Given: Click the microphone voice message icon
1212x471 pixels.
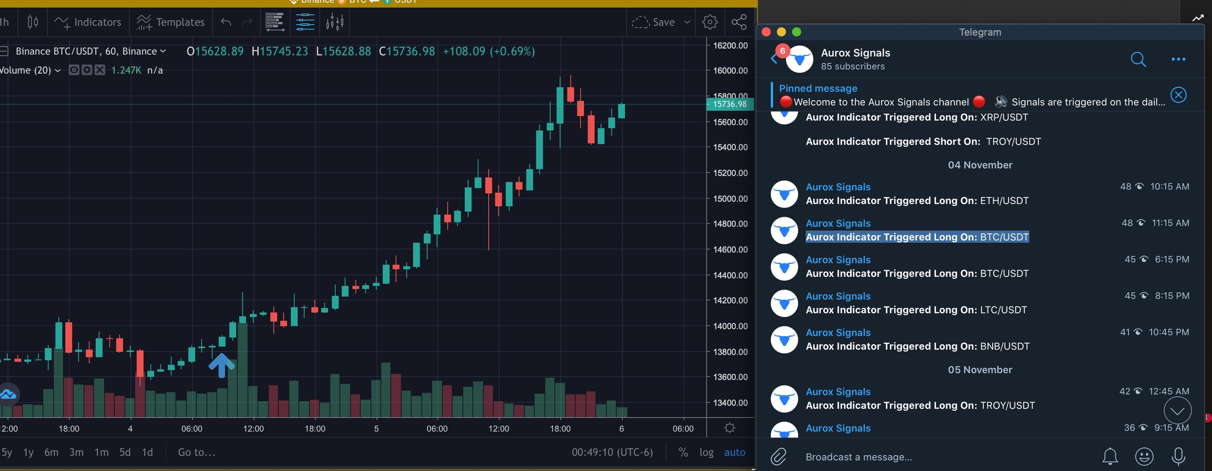Looking at the screenshot, I should click(x=1178, y=456).
